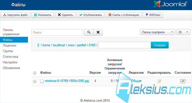
Task: Click the © Aleksius.com 2014 footer text
Action: coord(95,101)
